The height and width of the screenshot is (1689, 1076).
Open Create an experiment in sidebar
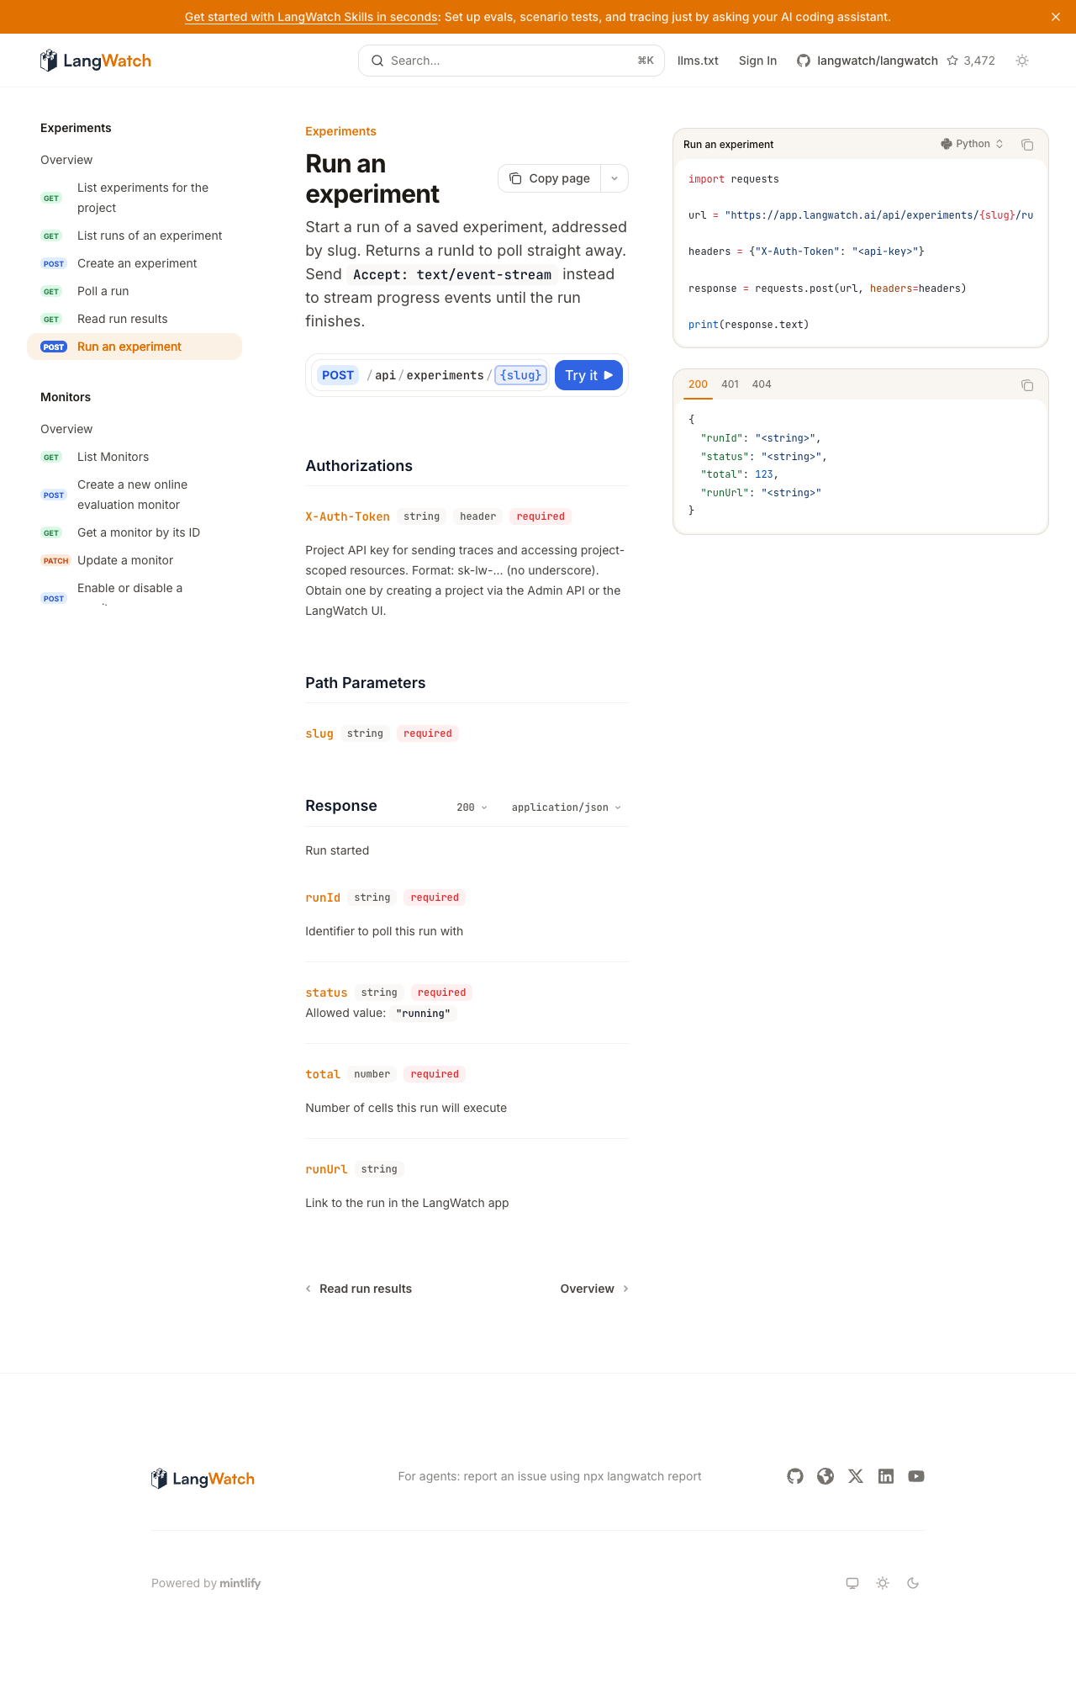coord(134,263)
